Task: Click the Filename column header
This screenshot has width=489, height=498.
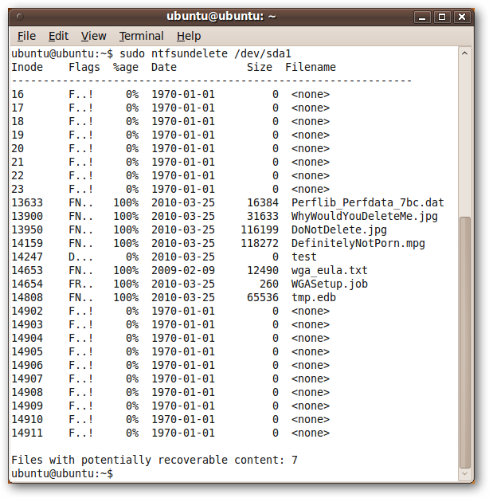Action: [x=311, y=67]
